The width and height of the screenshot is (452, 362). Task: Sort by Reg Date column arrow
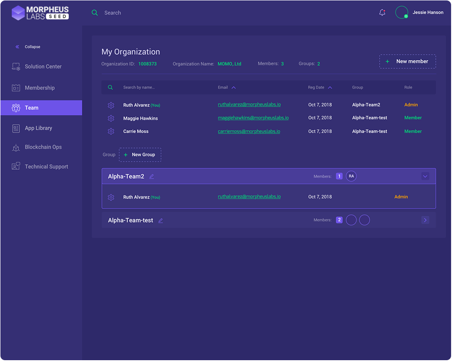[x=330, y=88]
